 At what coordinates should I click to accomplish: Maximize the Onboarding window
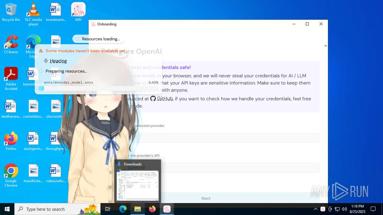(307, 24)
